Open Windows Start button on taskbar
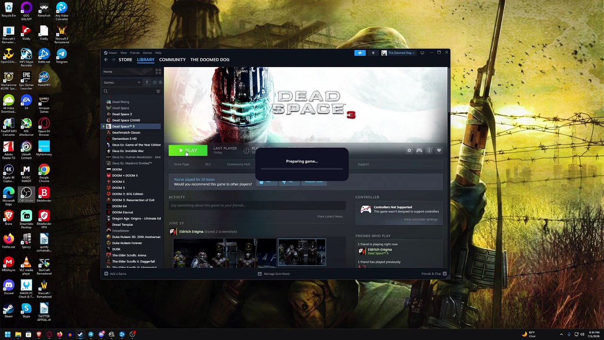This screenshot has width=604, height=340. pyautogui.click(x=8, y=334)
